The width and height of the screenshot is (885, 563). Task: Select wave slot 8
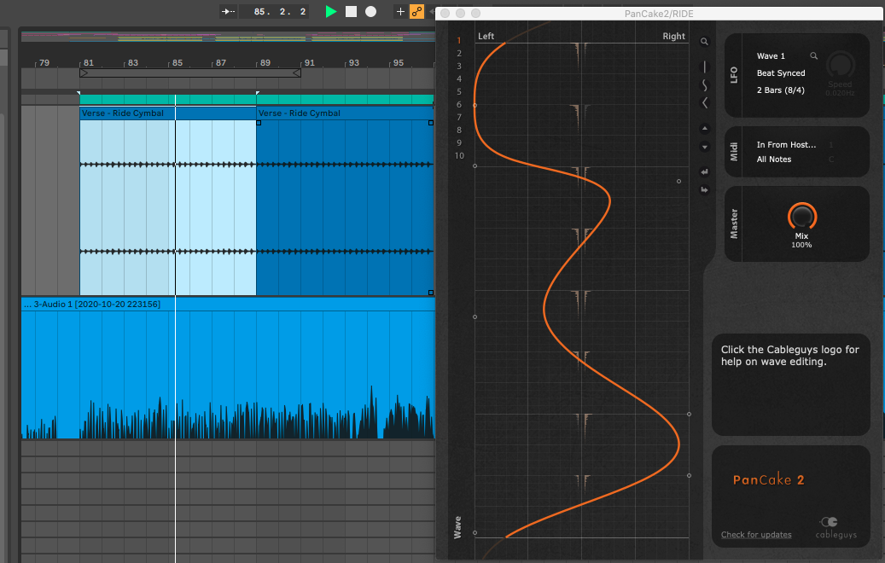[x=459, y=130]
